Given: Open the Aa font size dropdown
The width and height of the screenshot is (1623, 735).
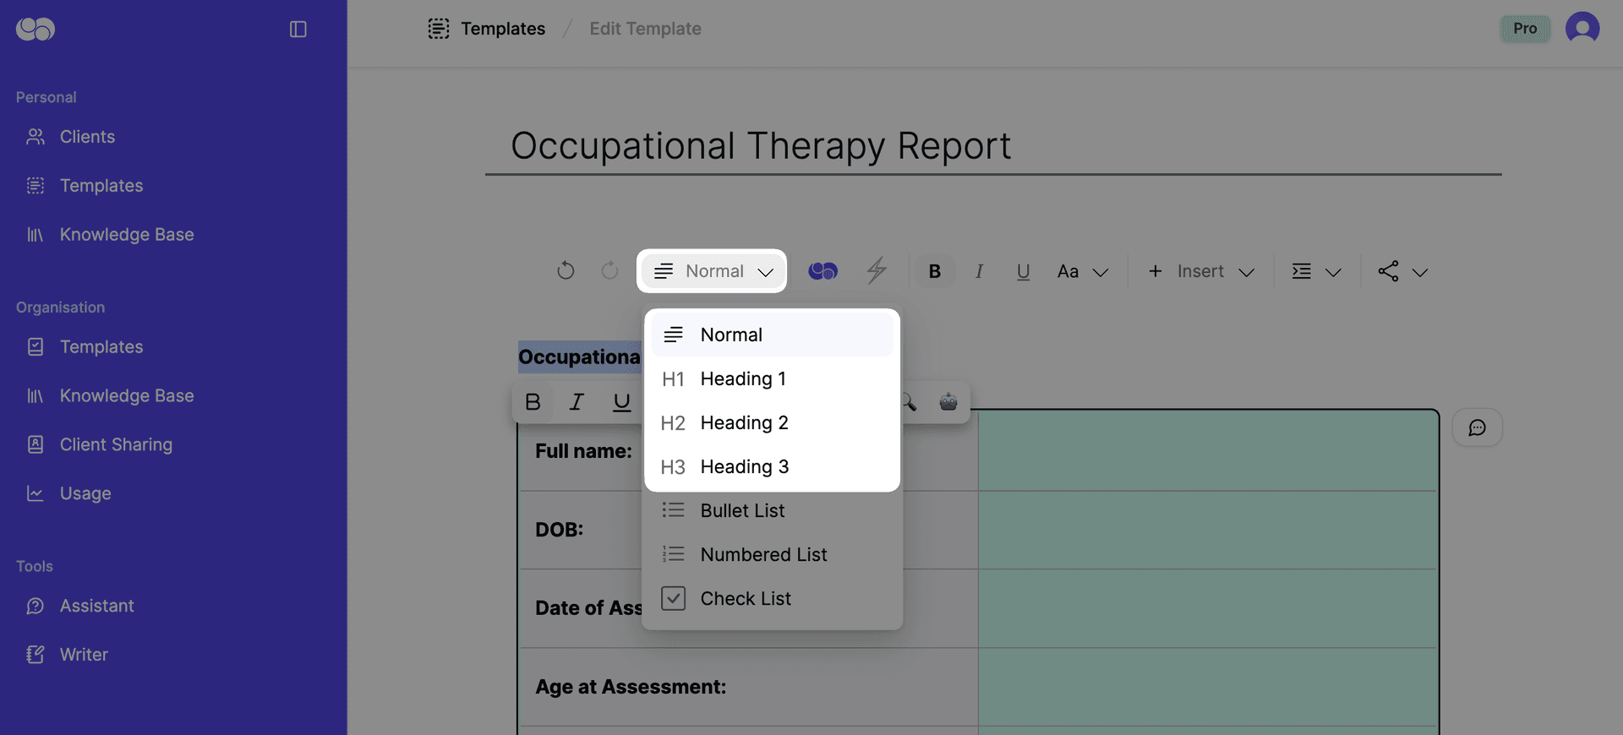Looking at the screenshot, I should pyautogui.click(x=1083, y=271).
